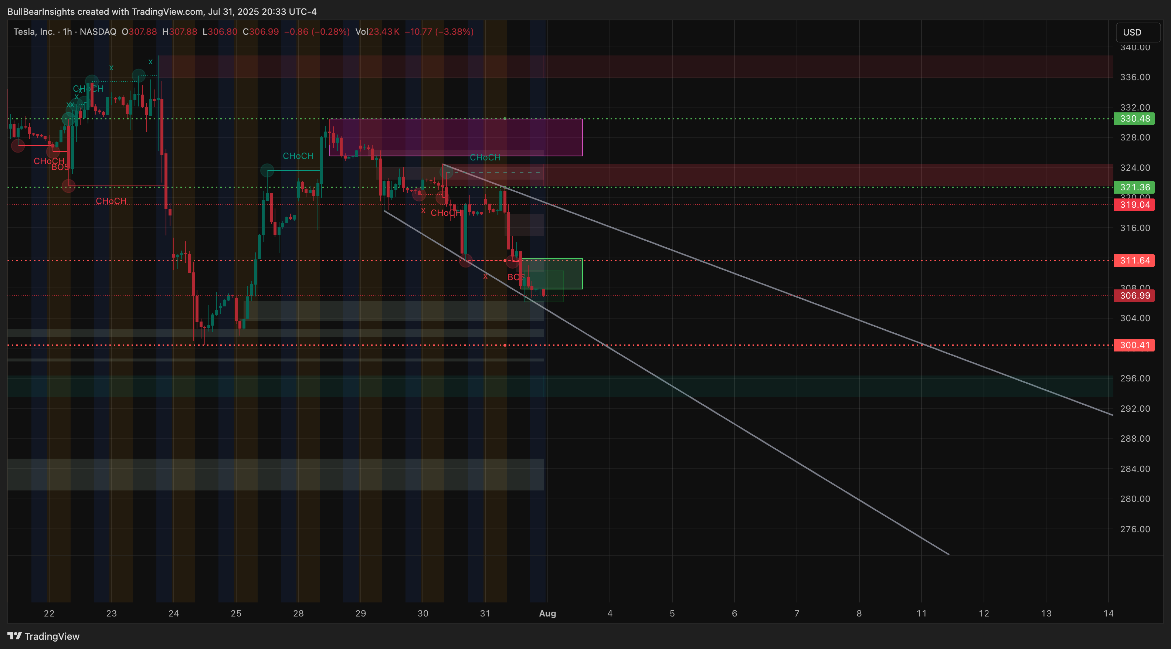Click the 316.00 price axis tick
The image size is (1171, 649).
1135,228
